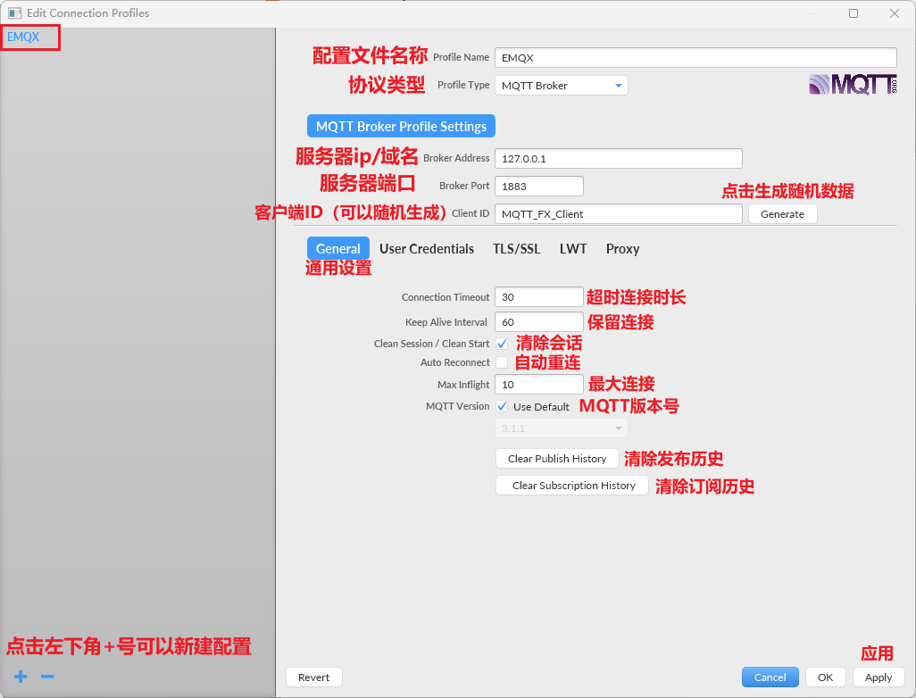Click the Connection Timeout field
Viewport: 916px width, 698px height.
pyautogui.click(x=539, y=296)
